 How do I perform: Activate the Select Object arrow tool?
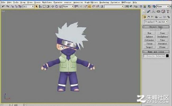pyautogui.click(x=36, y=7)
